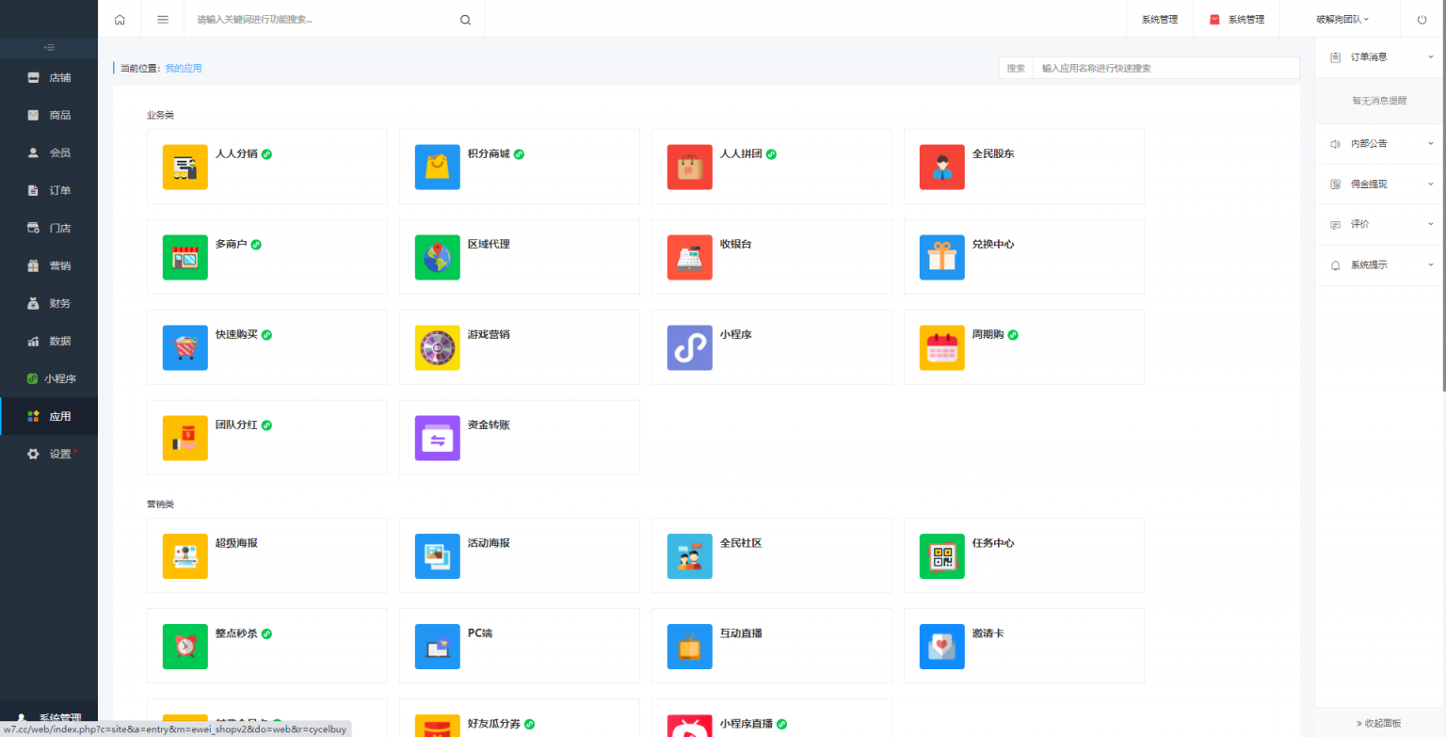Click the 我的应用 breadcrumb link

click(184, 68)
